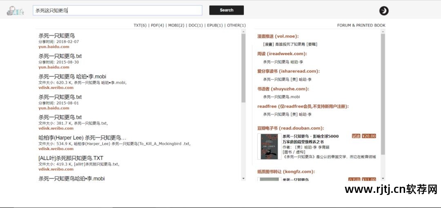Click results list scroll-up arrow
441x208 pixels.
[243, 31]
